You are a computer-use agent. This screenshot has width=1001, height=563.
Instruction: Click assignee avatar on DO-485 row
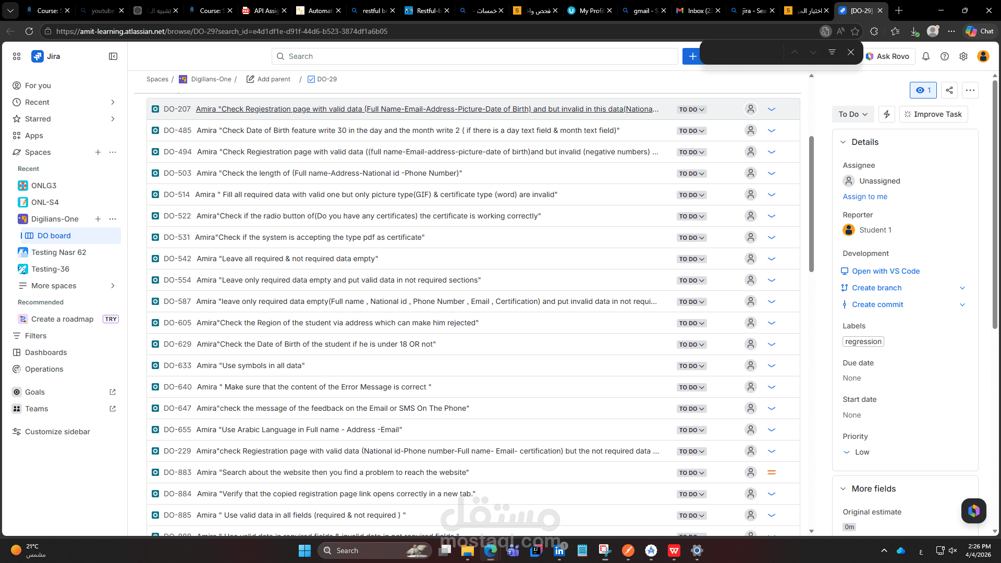(750, 130)
